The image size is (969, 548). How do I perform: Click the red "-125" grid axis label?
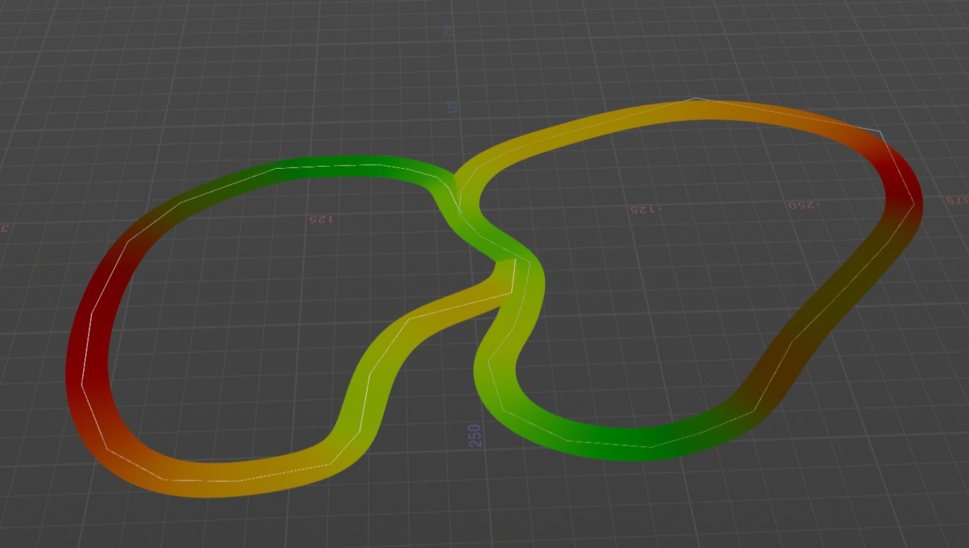point(646,210)
